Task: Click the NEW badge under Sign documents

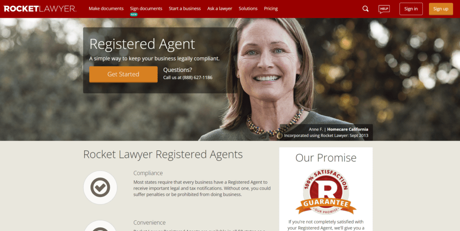Action: (134, 14)
